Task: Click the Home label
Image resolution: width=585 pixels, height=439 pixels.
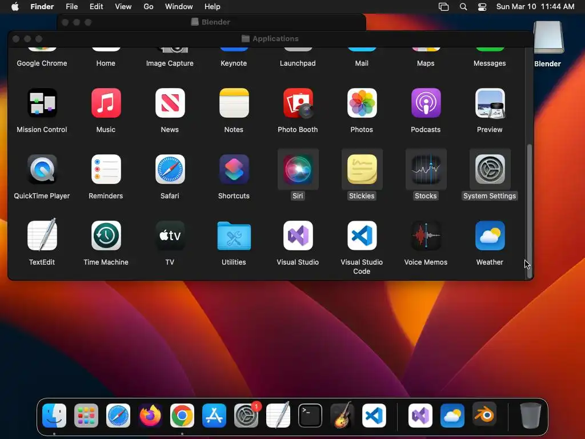Action: point(106,63)
